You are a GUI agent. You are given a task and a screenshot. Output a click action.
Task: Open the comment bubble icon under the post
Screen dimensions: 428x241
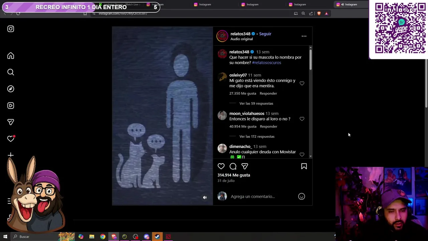[x=233, y=166]
